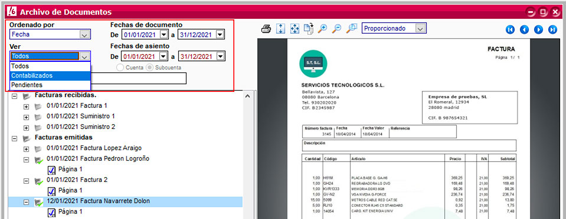The image size is (566, 219).
Task: Jump to the last page arrow
Action: [x=552, y=29]
